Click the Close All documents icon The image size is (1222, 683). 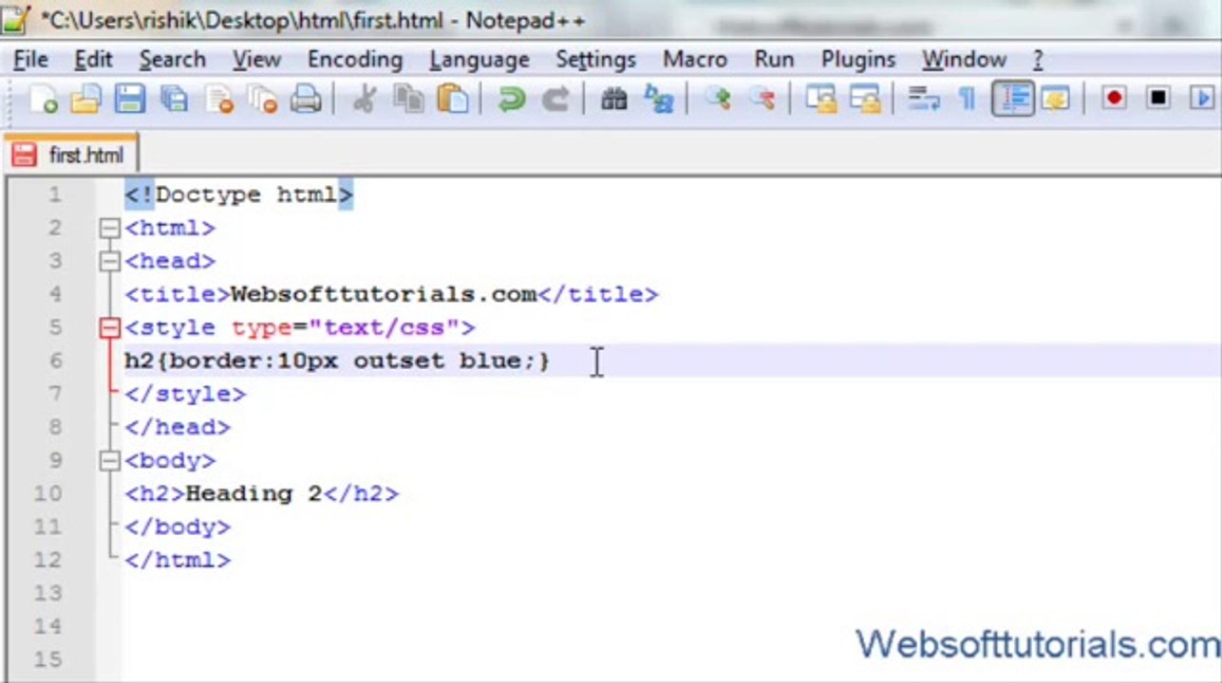pos(262,99)
